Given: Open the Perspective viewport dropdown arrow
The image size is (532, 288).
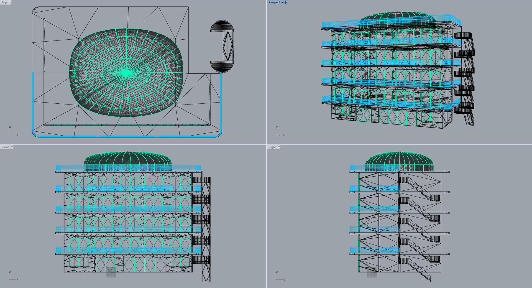Looking at the screenshot, I should (287, 2).
